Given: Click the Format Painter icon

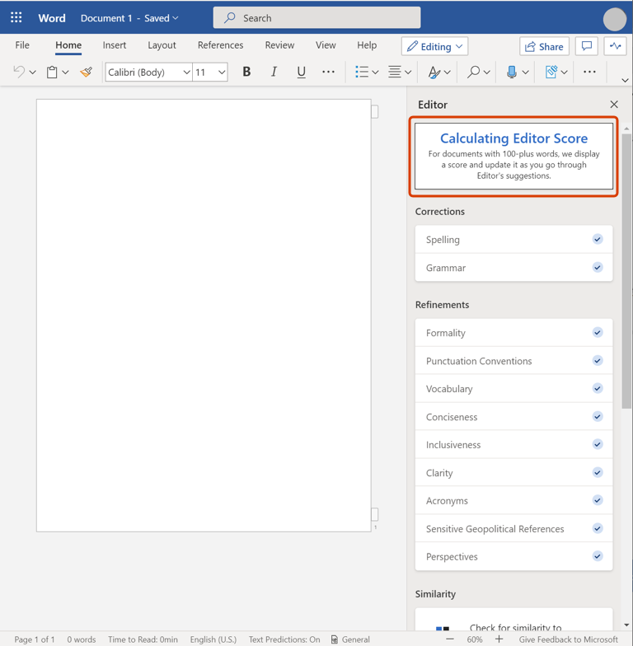Looking at the screenshot, I should 86,73.
